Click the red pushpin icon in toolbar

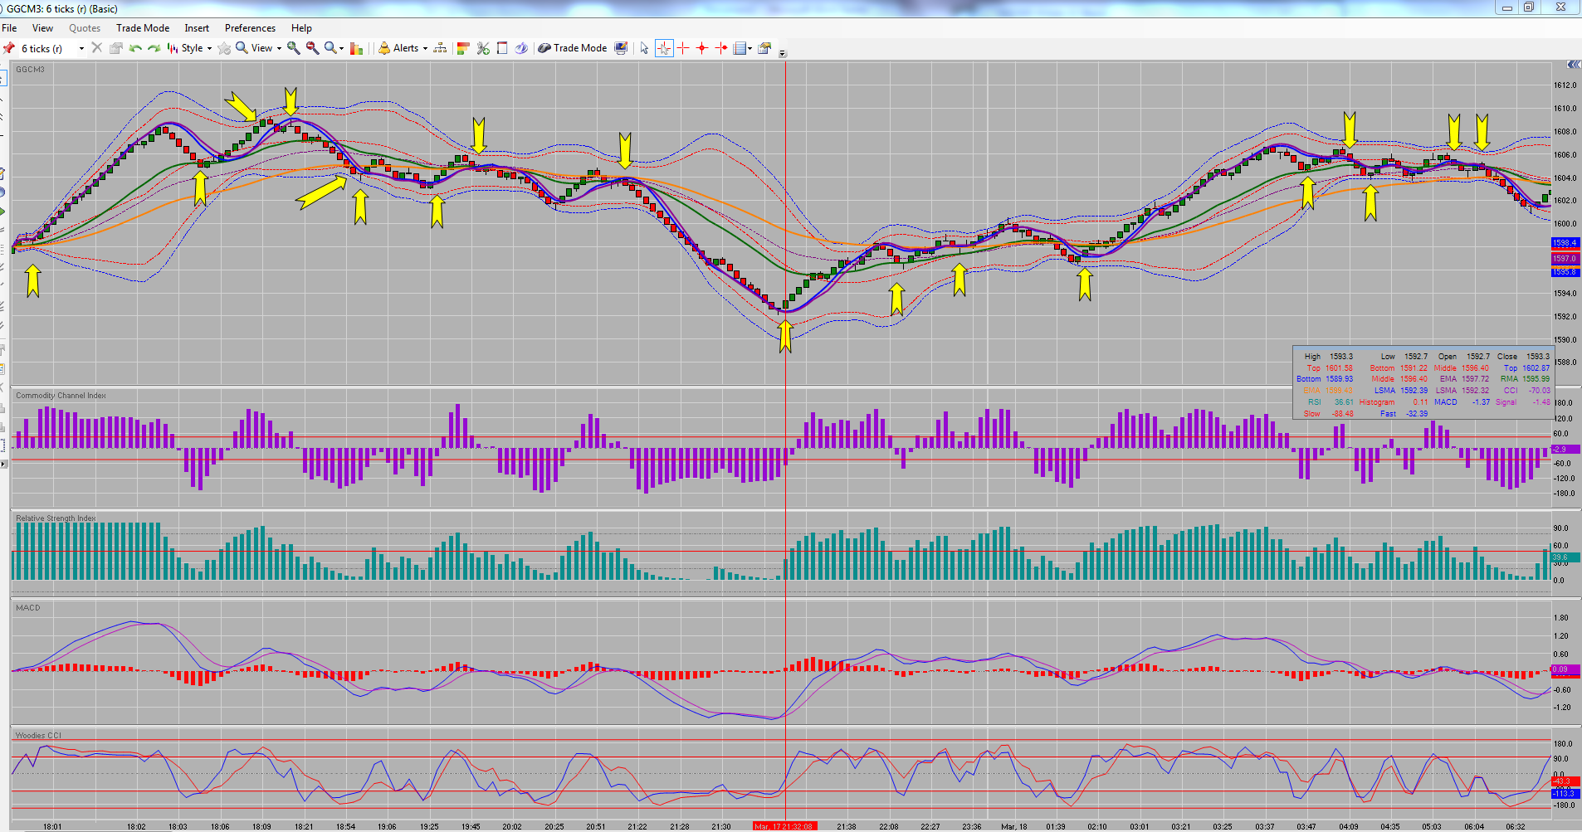point(9,48)
